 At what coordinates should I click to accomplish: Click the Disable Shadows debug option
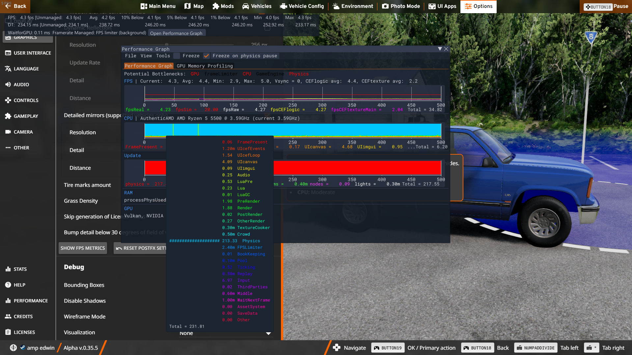coord(85,301)
